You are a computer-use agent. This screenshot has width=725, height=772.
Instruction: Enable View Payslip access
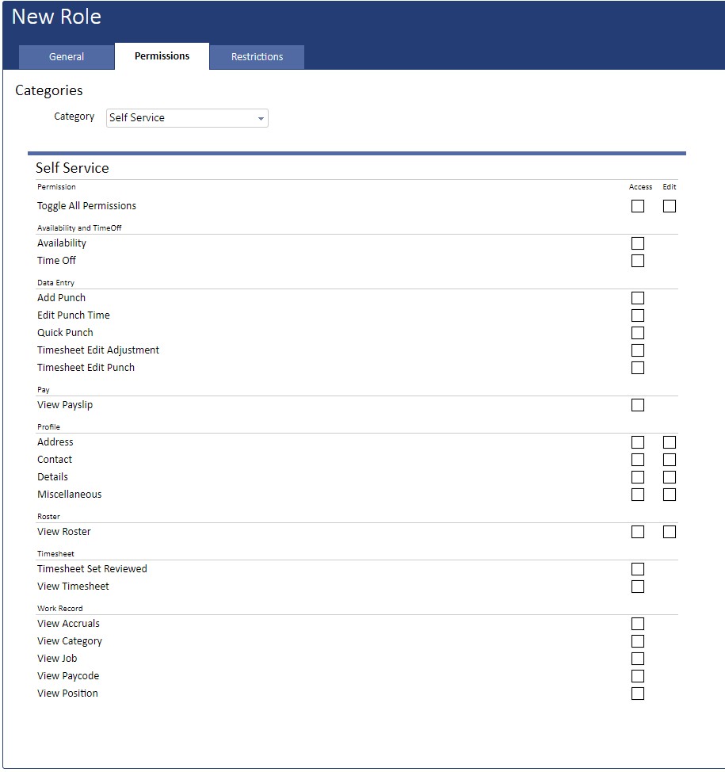[x=637, y=405]
